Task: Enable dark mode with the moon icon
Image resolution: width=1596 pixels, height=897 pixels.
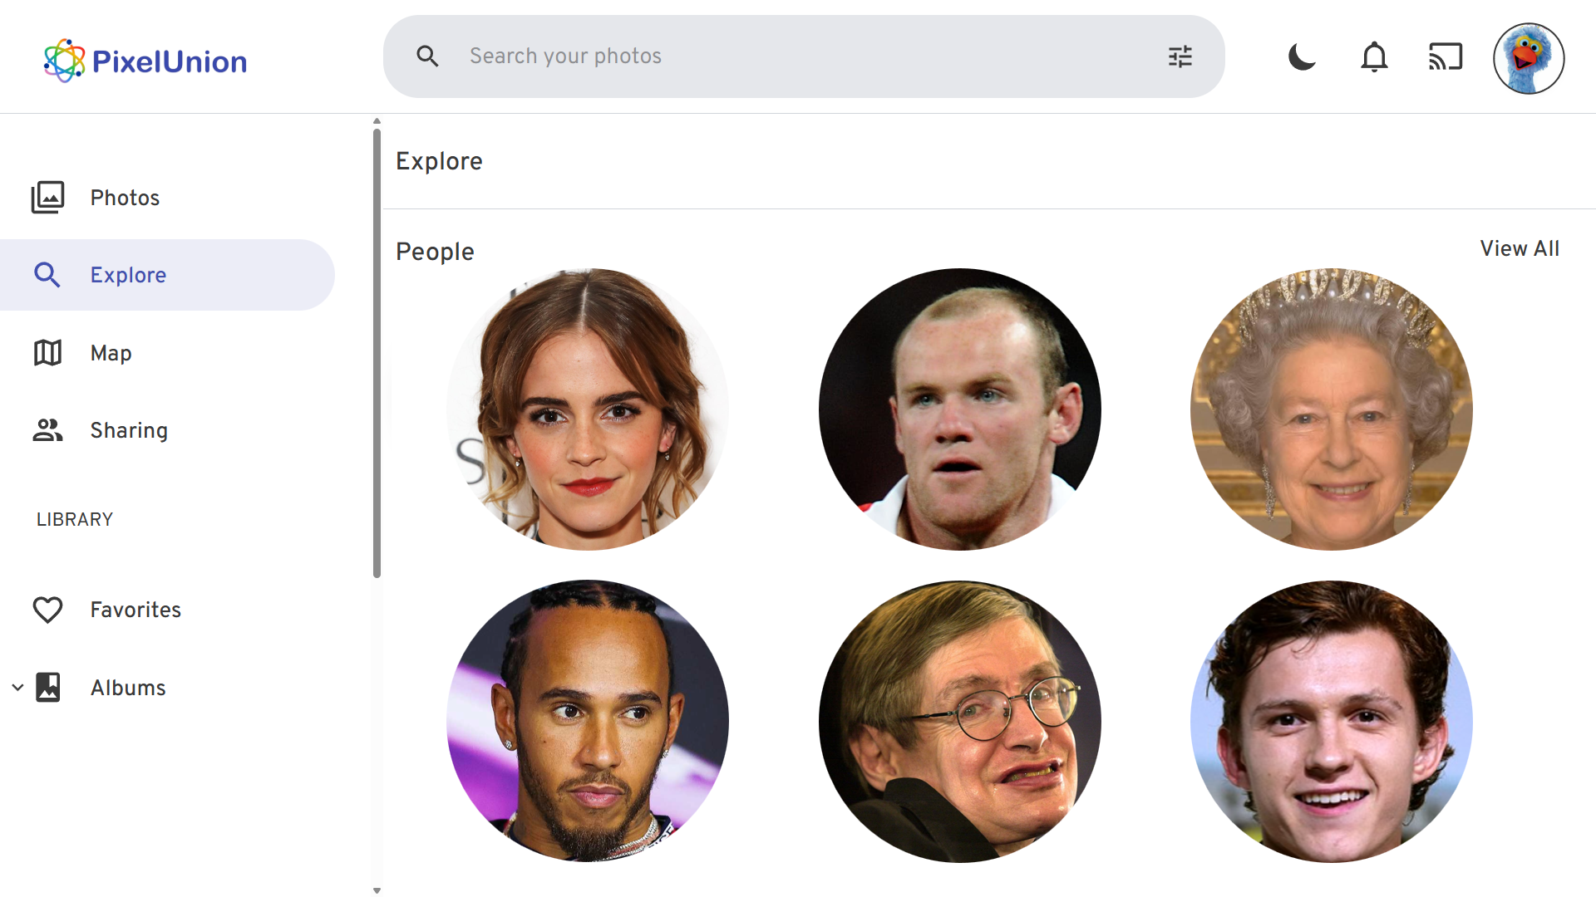Action: (1301, 57)
